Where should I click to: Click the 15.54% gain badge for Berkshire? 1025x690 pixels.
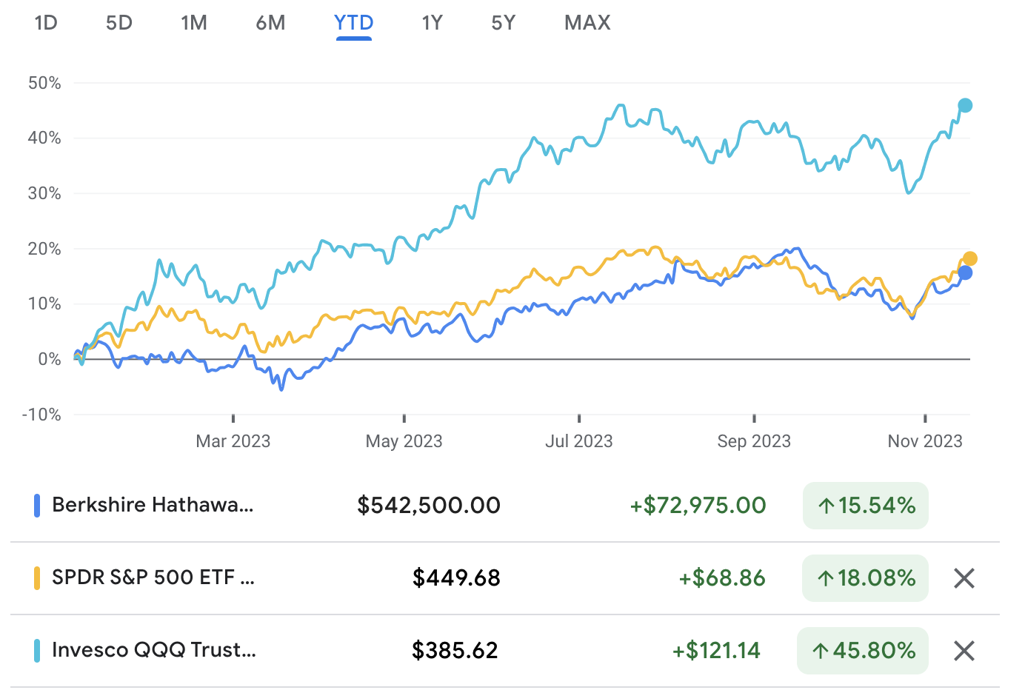[x=865, y=505]
